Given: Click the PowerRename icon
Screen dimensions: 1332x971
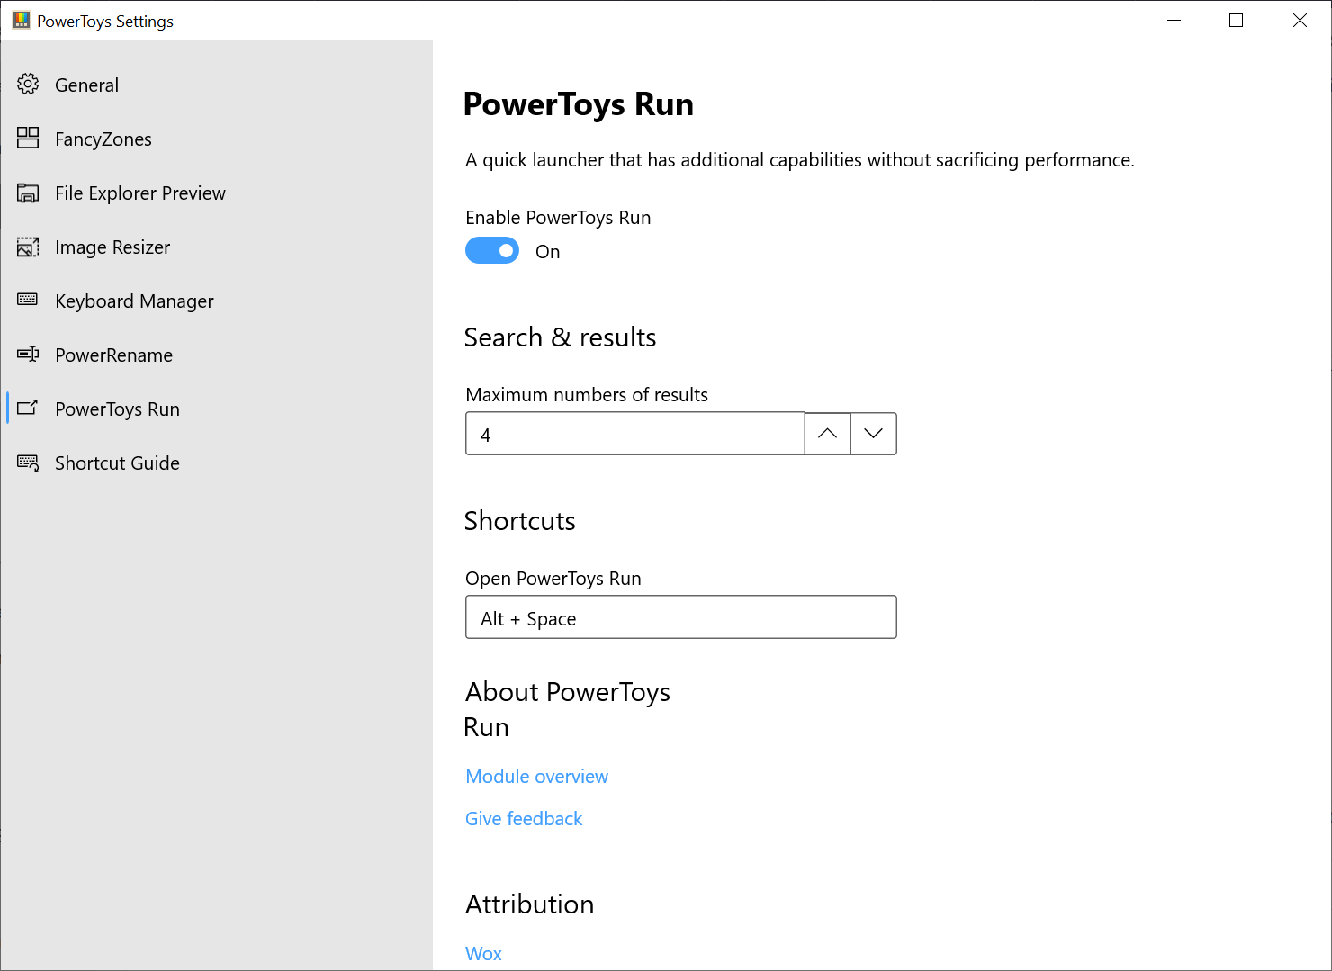Looking at the screenshot, I should click(28, 355).
